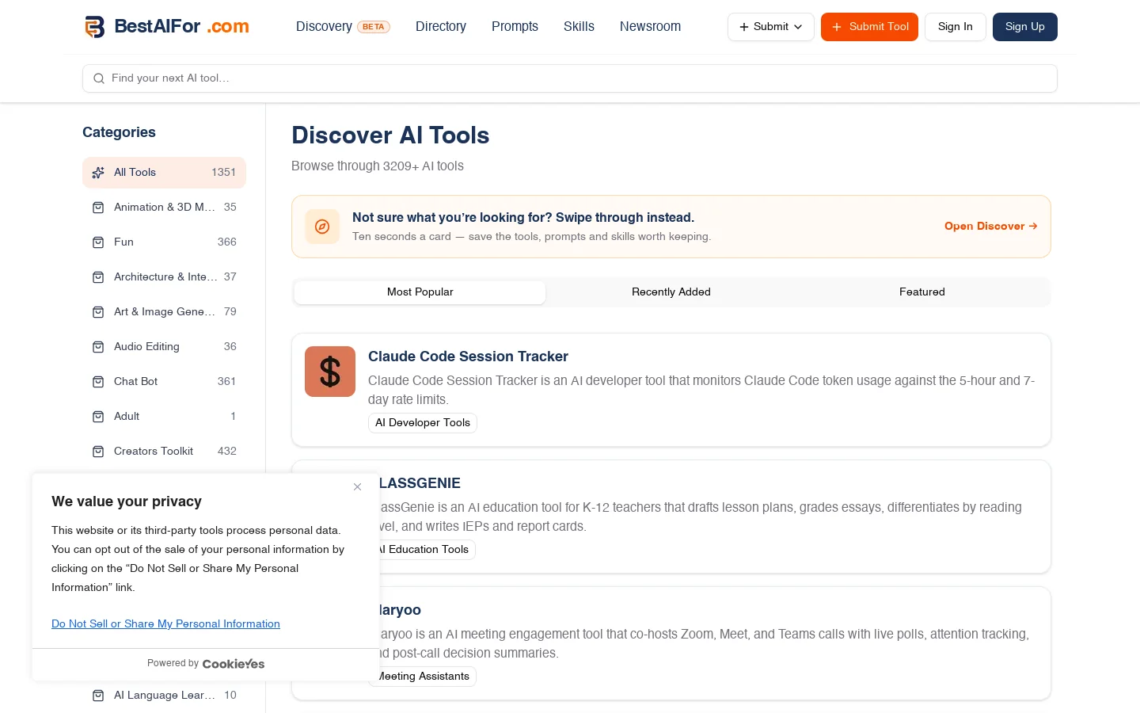Click the AI Language Learning category icon
The width and height of the screenshot is (1140, 713).
[98, 696]
